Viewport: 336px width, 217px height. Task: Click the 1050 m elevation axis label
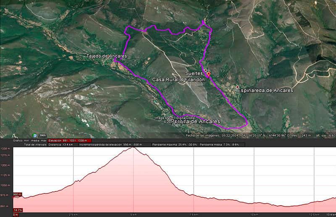click(x=5, y=186)
